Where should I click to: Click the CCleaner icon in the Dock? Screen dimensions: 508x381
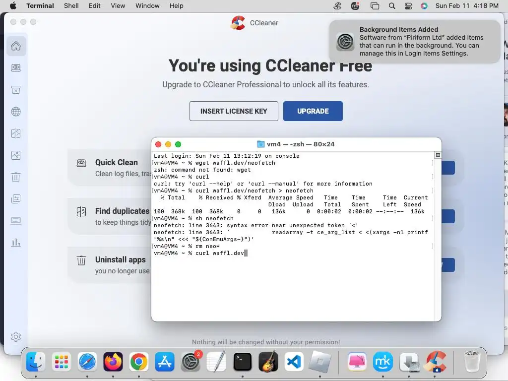coord(436,362)
